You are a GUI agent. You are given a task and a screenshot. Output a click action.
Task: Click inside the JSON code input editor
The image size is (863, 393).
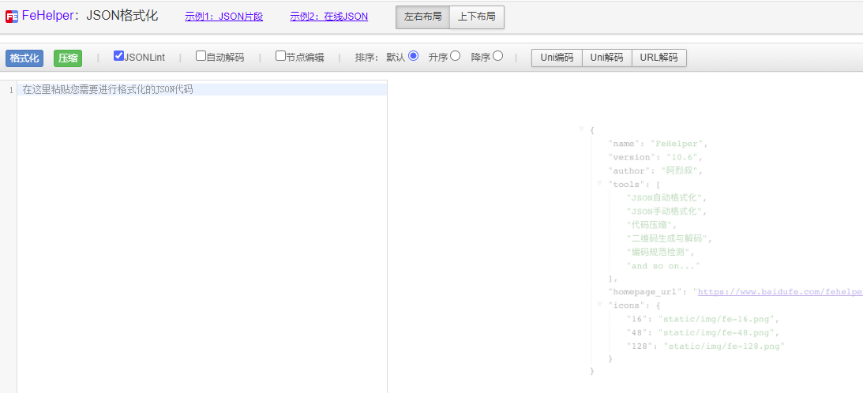click(202, 237)
